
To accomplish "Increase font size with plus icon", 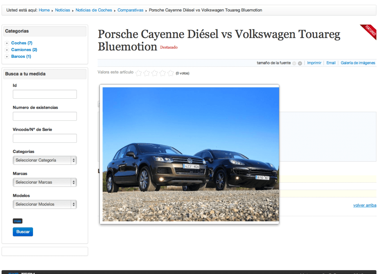I will [x=300, y=63].
